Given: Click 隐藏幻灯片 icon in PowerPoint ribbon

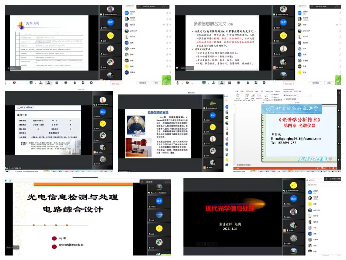Looking at the screenshot, I should coord(253,97).
